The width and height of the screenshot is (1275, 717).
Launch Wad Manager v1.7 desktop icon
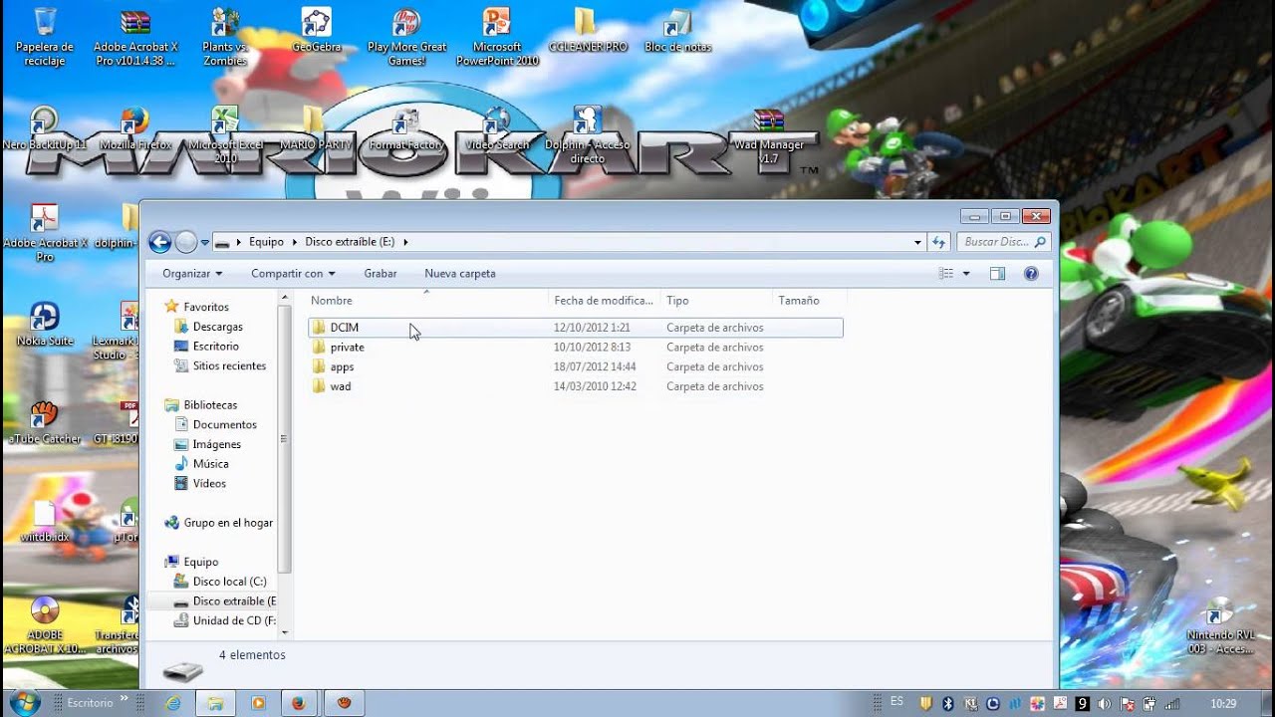tap(769, 135)
